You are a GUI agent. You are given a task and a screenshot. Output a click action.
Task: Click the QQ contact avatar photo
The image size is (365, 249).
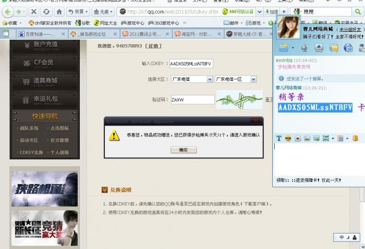pos(288,27)
